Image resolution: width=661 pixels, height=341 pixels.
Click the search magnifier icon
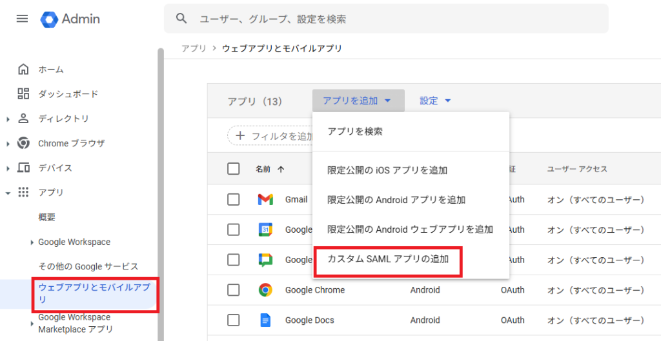point(182,19)
